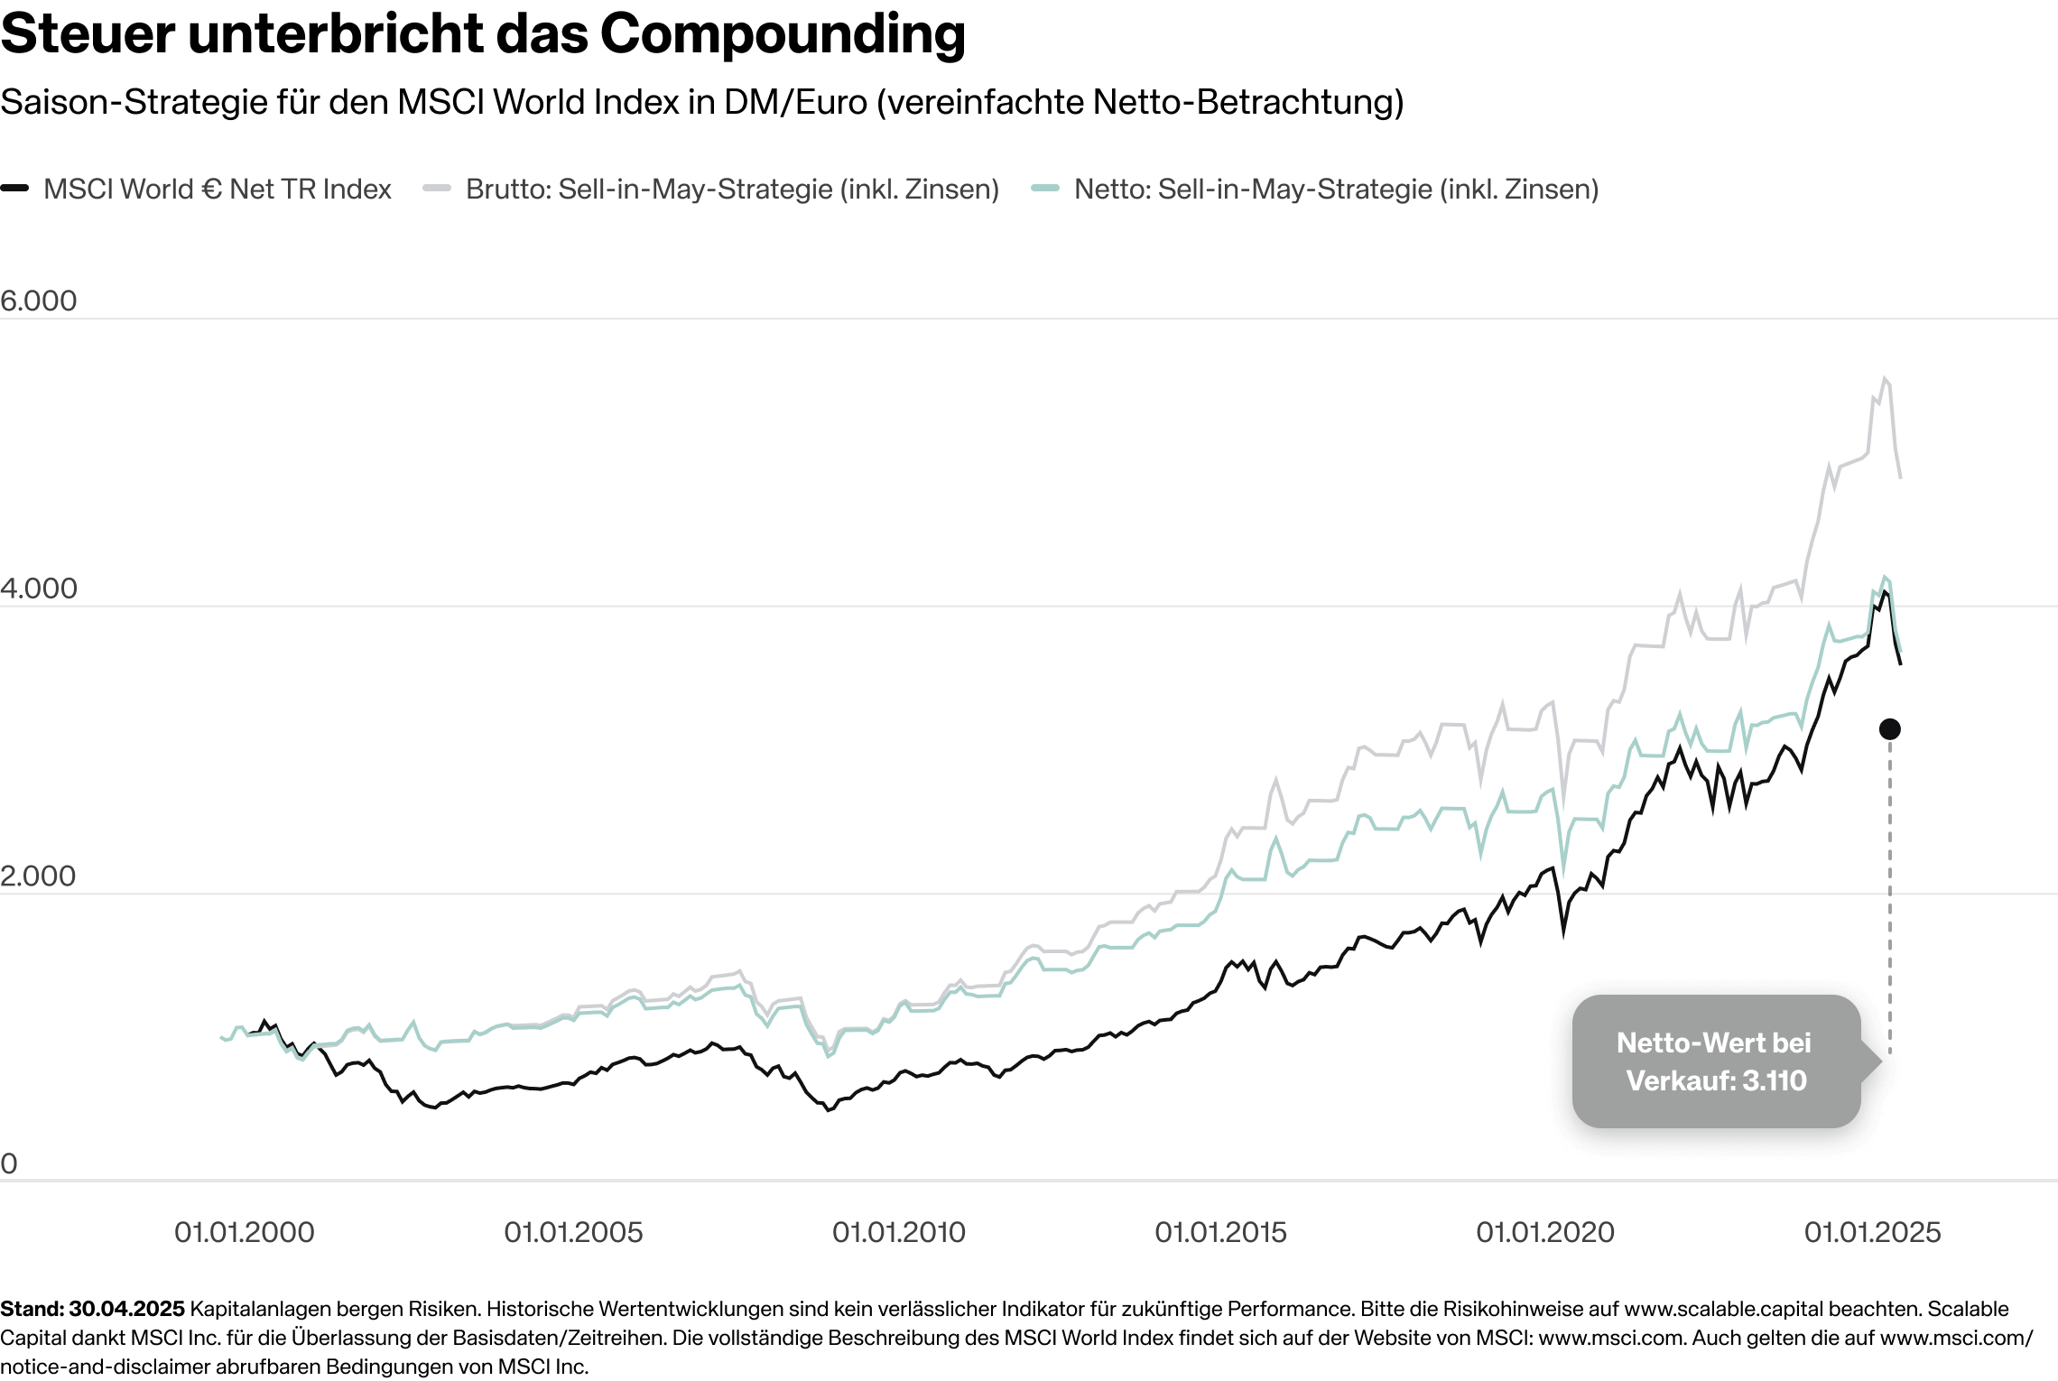This screenshot has height=1381, width=2058.
Task: Click the 2.000 y-axis value label
Action: pos(39,876)
